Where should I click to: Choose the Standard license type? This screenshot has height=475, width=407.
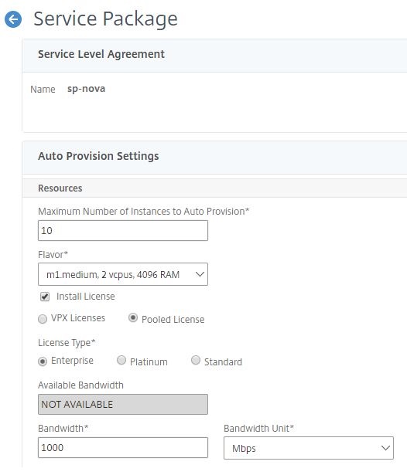[196, 360]
